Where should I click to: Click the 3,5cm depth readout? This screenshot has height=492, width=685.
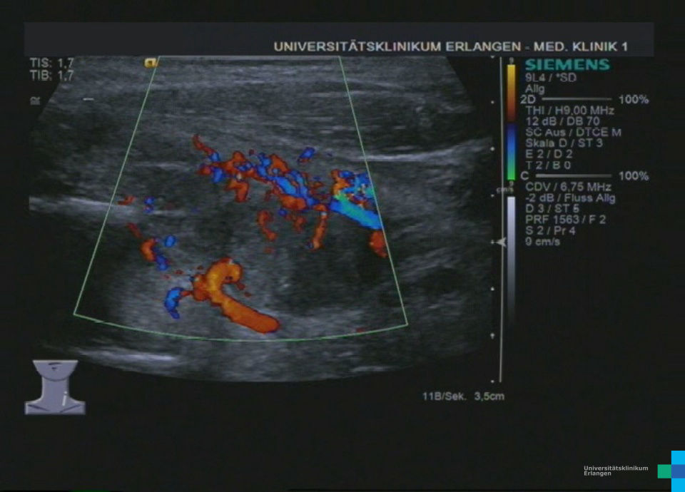[x=489, y=396]
